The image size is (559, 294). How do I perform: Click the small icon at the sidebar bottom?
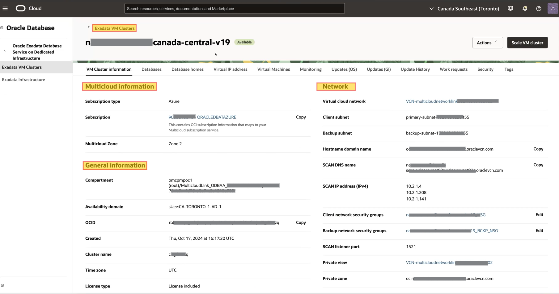tap(2, 285)
